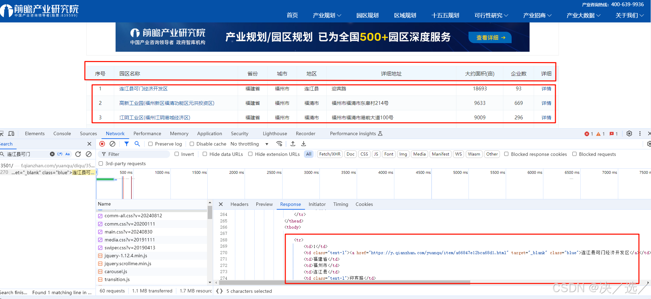Focus the search input containing 连江县可门
Screen dimensions: 651x299
coord(28,154)
